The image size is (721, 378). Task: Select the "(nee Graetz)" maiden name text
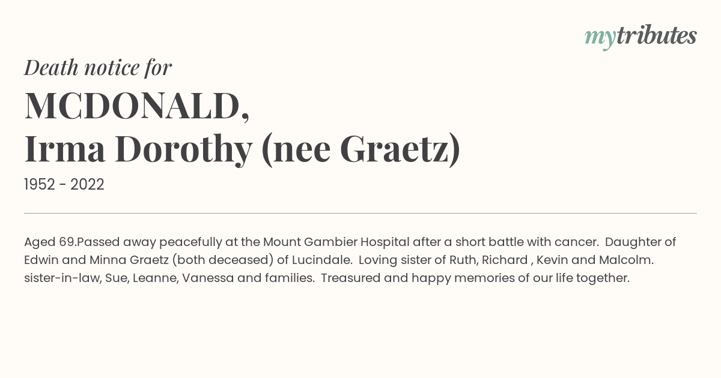click(x=361, y=149)
